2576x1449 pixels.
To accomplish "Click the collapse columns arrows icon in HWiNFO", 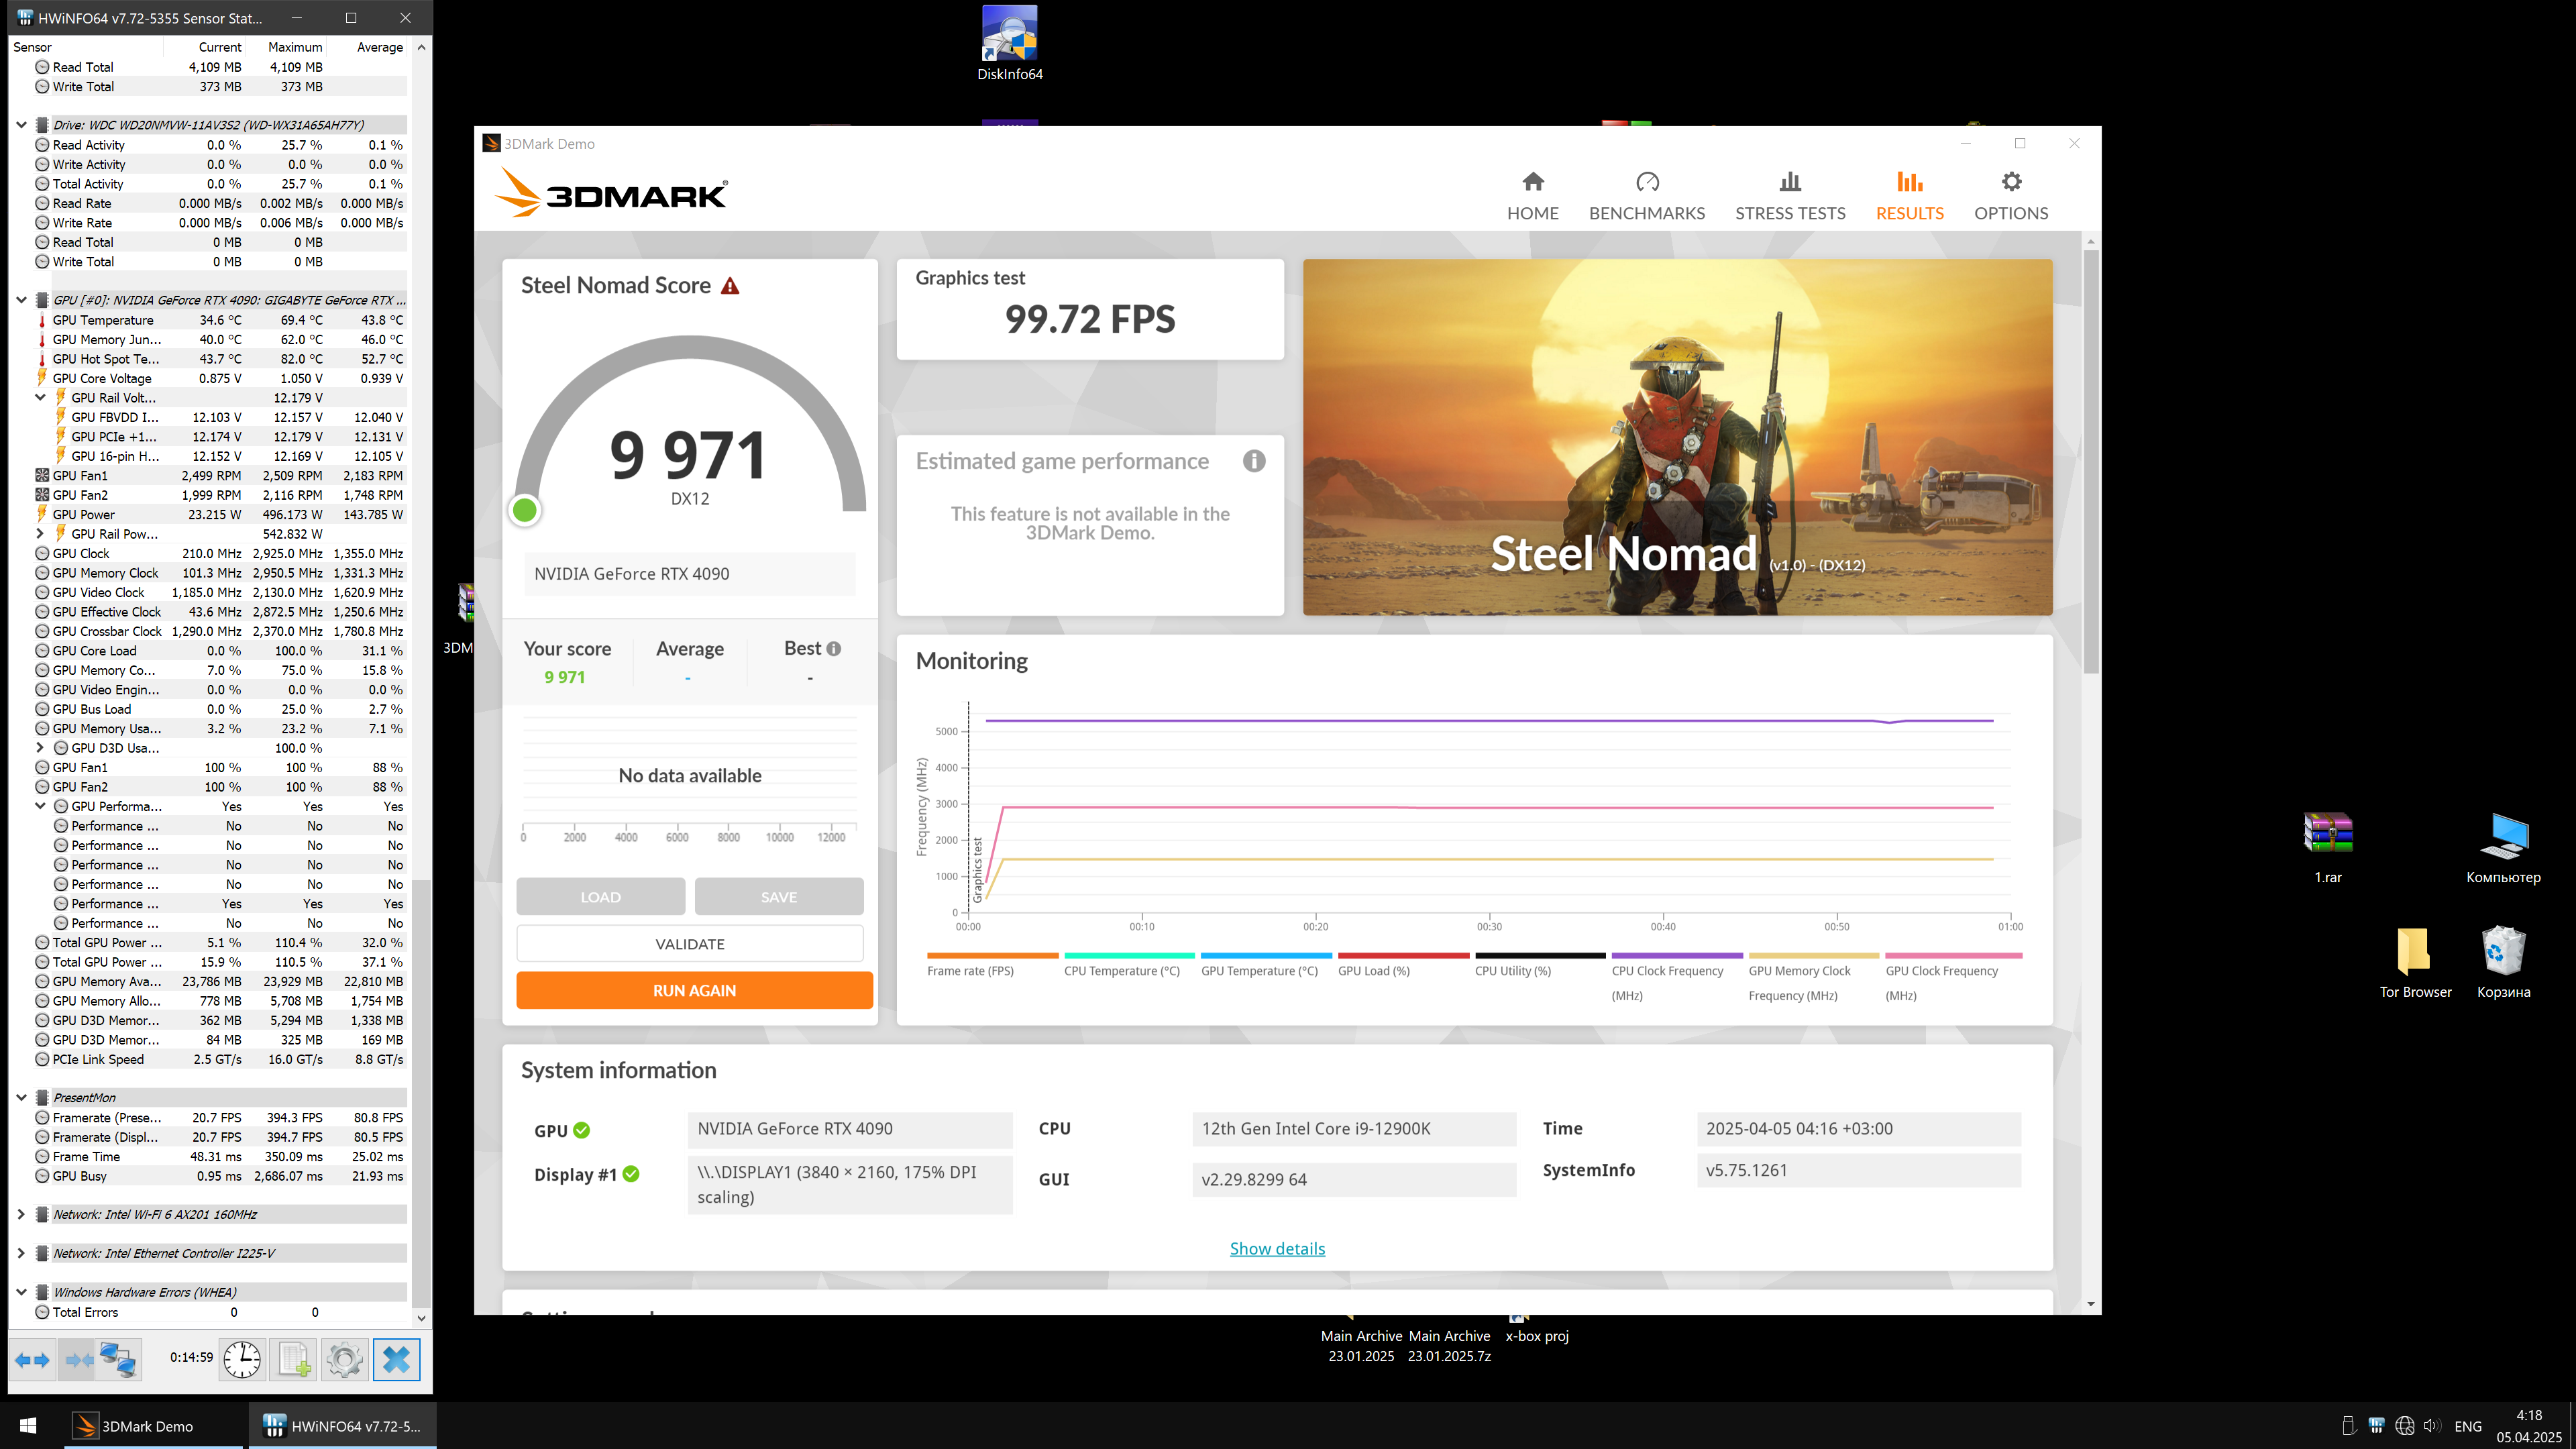I will click(78, 1359).
